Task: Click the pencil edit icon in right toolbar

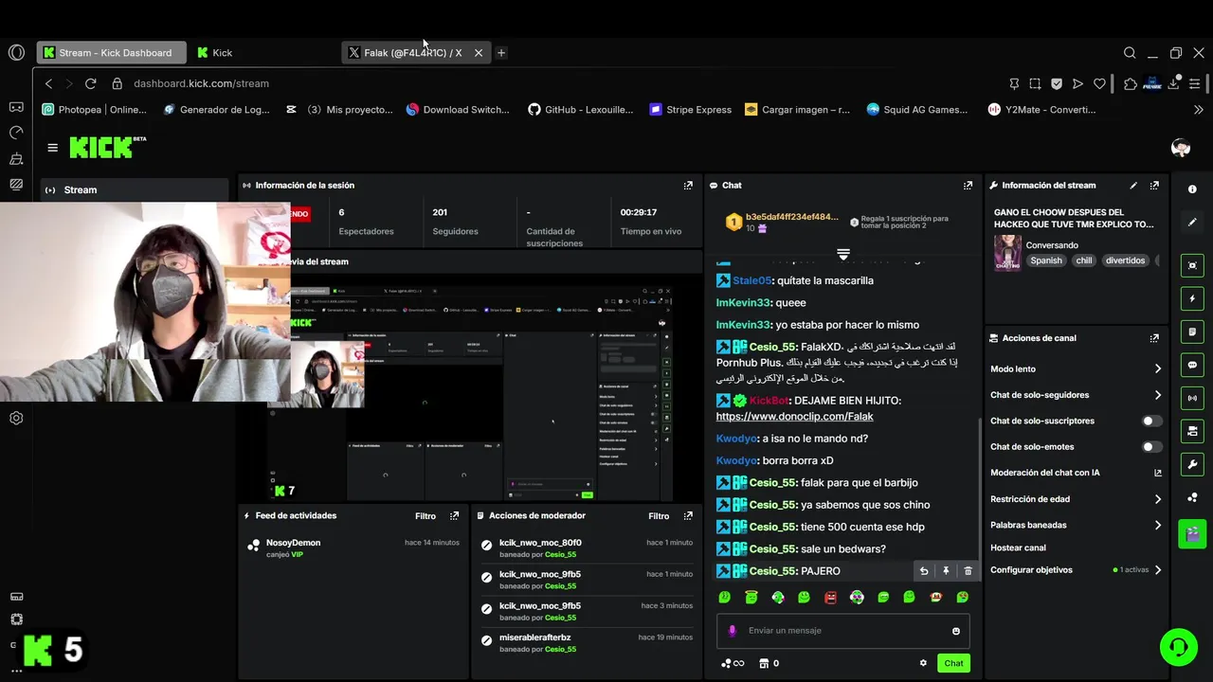Action: [x=1192, y=223]
